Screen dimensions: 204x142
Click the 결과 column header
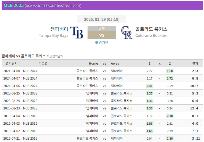point(195,64)
